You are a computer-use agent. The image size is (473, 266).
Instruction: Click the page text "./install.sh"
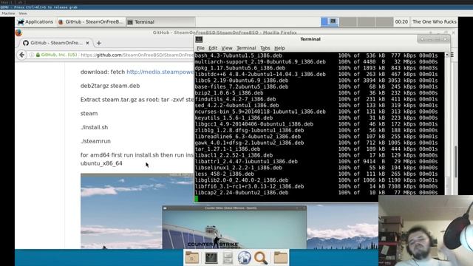coord(94,127)
